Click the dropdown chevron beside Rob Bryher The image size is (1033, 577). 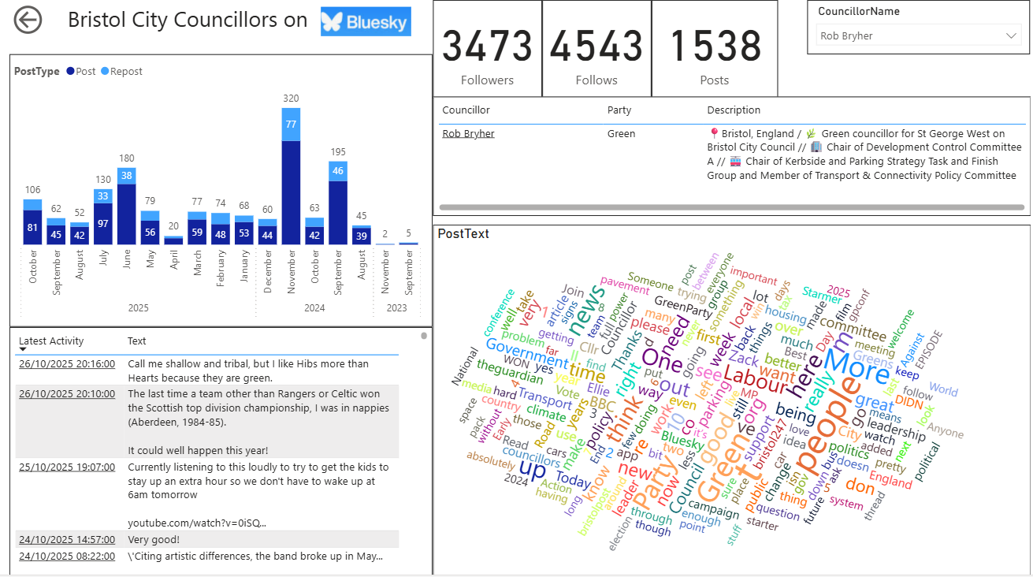pos(1011,36)
